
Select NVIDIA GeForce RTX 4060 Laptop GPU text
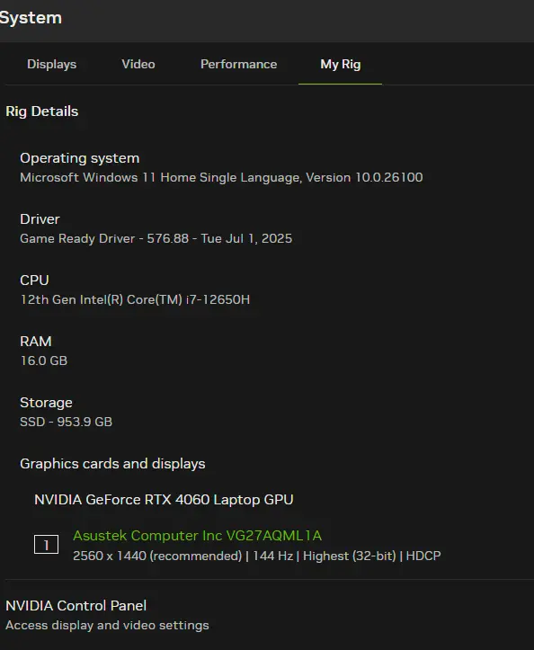[x=164, y=500]
